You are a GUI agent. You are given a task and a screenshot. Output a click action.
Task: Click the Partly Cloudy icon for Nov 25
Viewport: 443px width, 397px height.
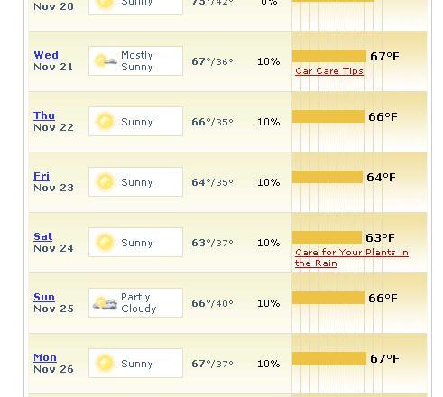(105, 303)
